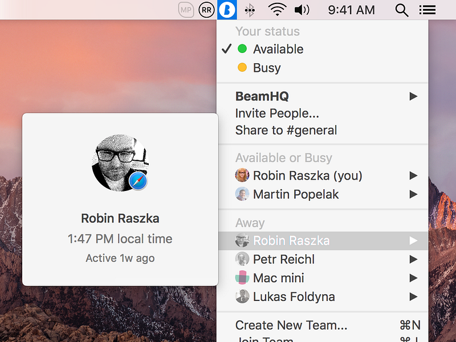Click the RR menu bar icon

pyautogui.click(x=206, y=10)
